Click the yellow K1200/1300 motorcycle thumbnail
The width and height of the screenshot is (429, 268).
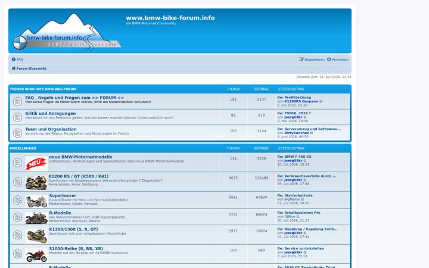(36, 236)
